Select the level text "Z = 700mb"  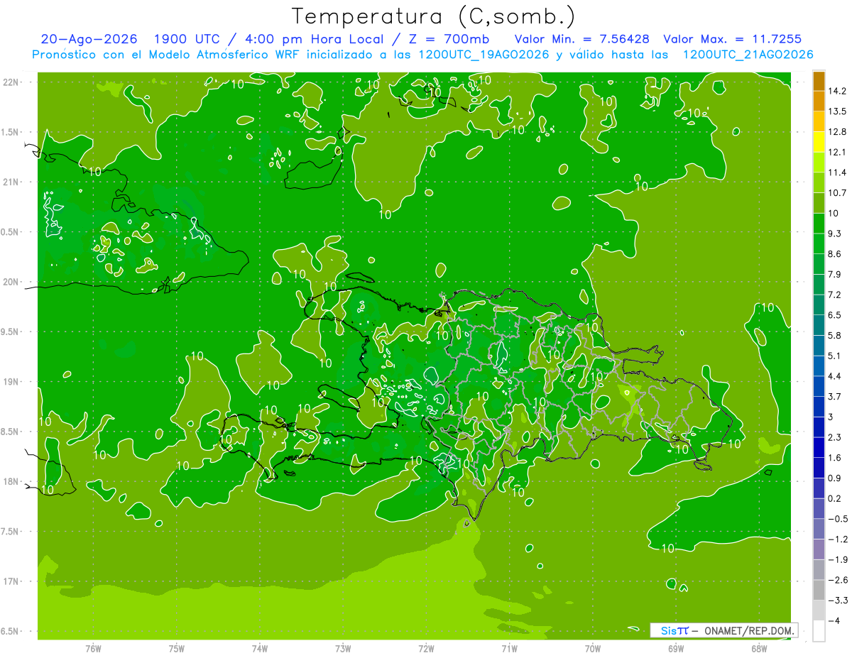(x=449, y=39)
